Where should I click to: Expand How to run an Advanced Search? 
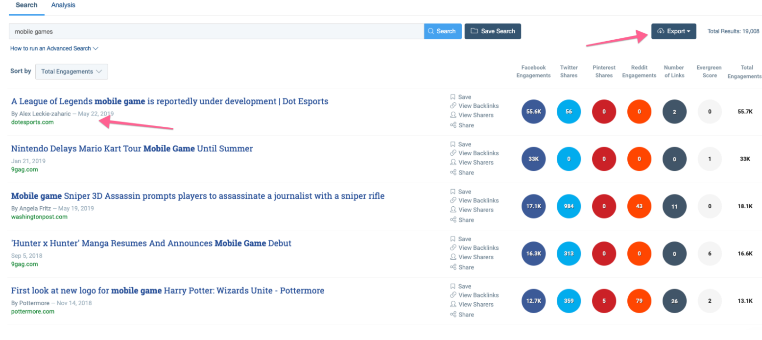click(x=54, y=49)
